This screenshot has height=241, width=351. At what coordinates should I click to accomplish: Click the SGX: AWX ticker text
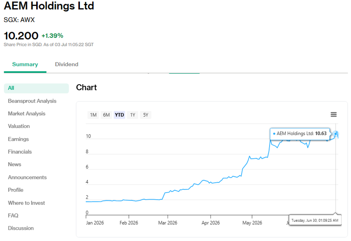[x=19, y=20]
